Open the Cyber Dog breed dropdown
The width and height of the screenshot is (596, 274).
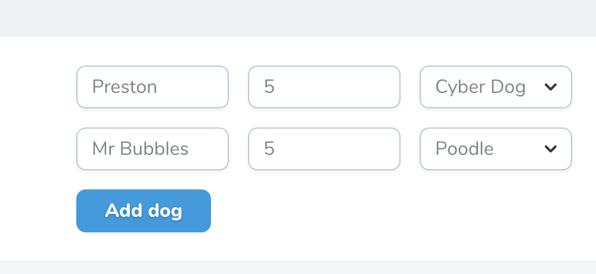pyautogui.click(x=496, y=87)
